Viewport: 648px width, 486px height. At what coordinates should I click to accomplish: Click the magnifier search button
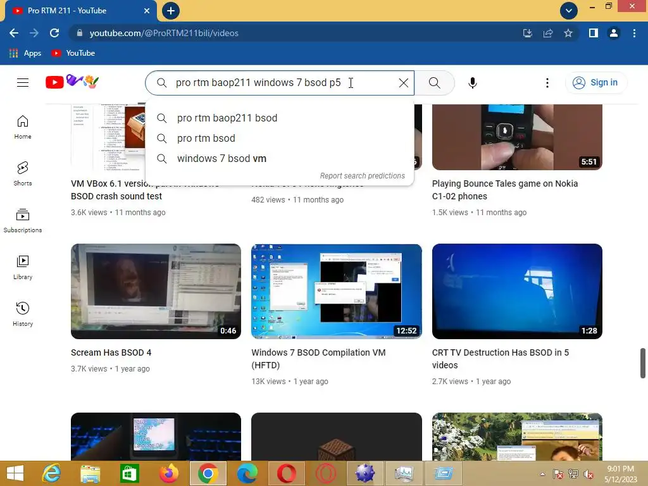(434, 83)
